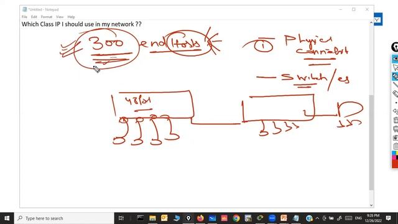Click the trash clear-screen icon in pen toolbar
This screenshot has height=224, width=398.
pyautogui.click(x=396, y=120)
